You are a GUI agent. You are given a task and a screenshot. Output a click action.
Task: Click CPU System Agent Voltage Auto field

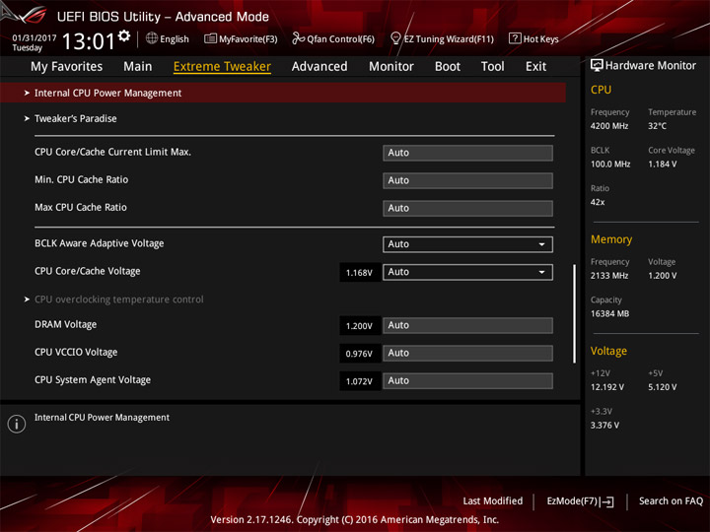(467, 380)
